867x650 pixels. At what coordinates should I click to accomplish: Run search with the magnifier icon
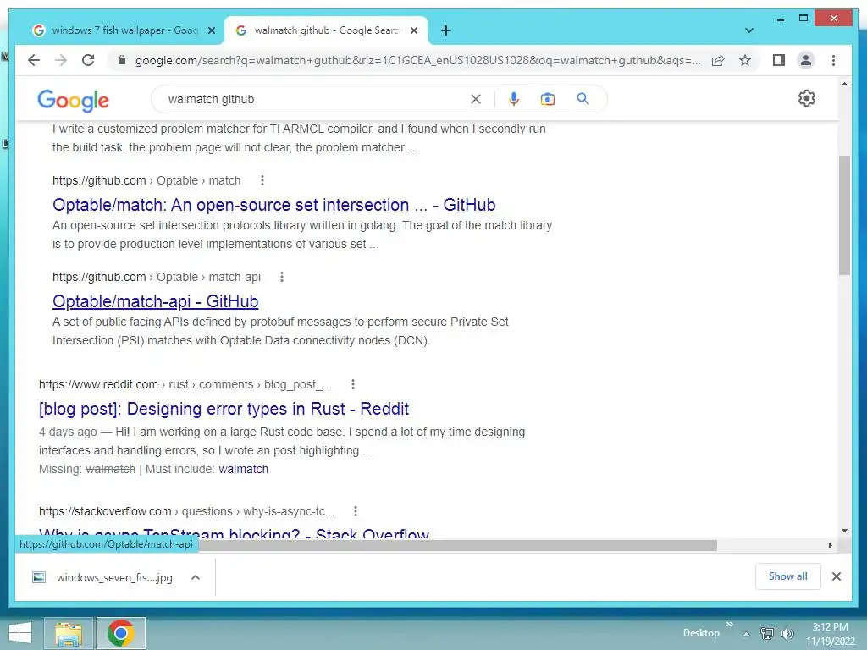click(583, 99)
